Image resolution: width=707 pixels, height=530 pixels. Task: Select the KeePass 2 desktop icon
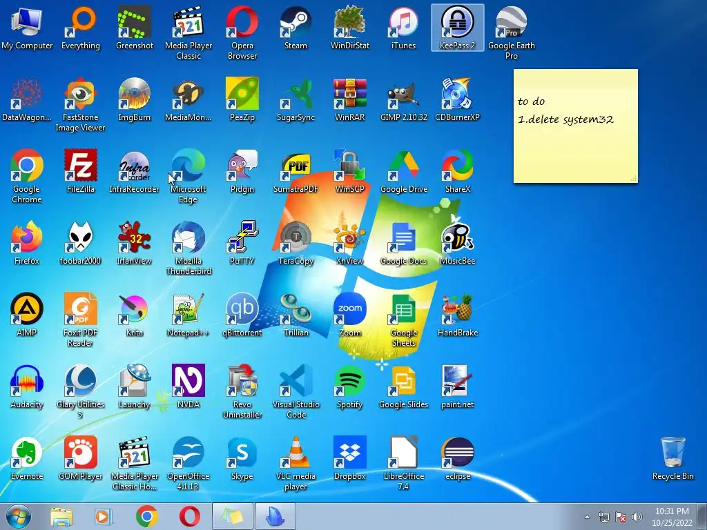pos(457,28)
